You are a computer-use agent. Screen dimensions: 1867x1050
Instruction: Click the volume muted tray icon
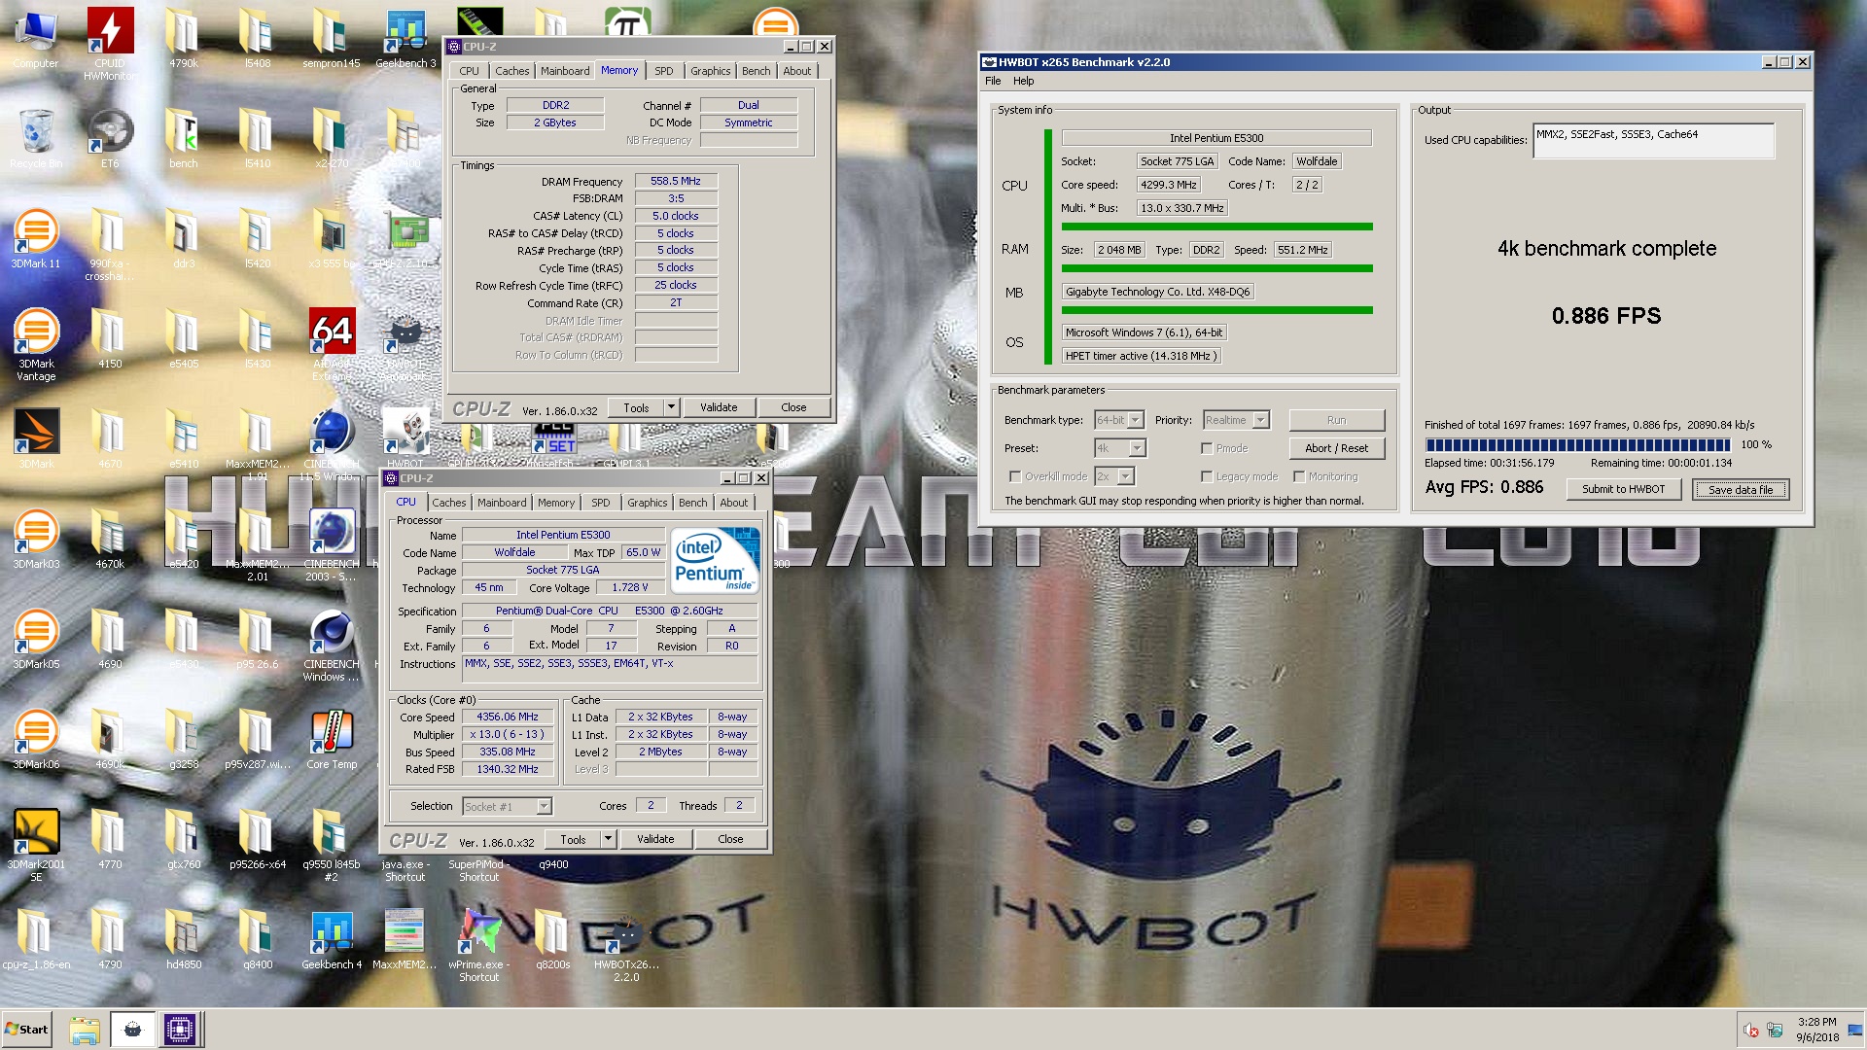click(x=1750, y=1031)
